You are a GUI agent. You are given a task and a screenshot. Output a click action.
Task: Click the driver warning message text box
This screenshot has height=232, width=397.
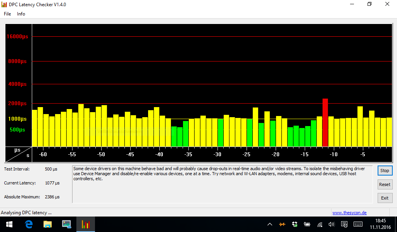[x=222, y=184]
